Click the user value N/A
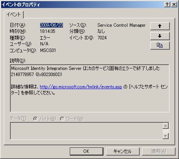This screenshot has height=159, width=179. (44, 44)
